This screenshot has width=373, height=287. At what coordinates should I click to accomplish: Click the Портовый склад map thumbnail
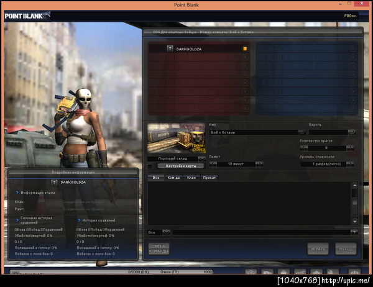(x=177, y=138)
